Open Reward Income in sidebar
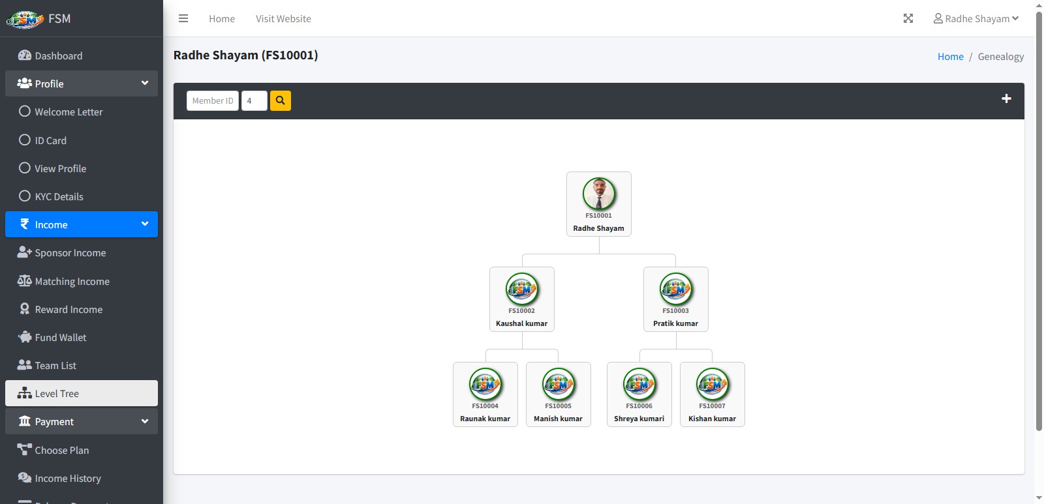1044x504 pixels. (69, 310)
